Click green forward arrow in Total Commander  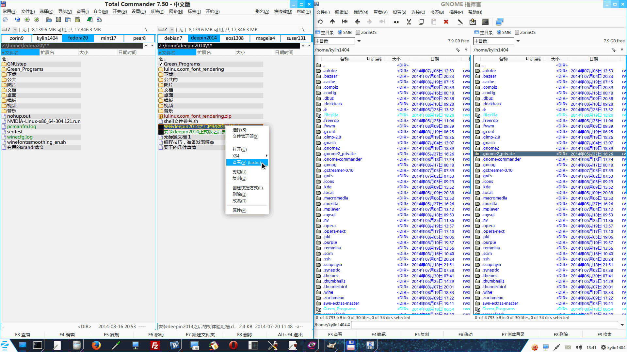pos(37,20)
